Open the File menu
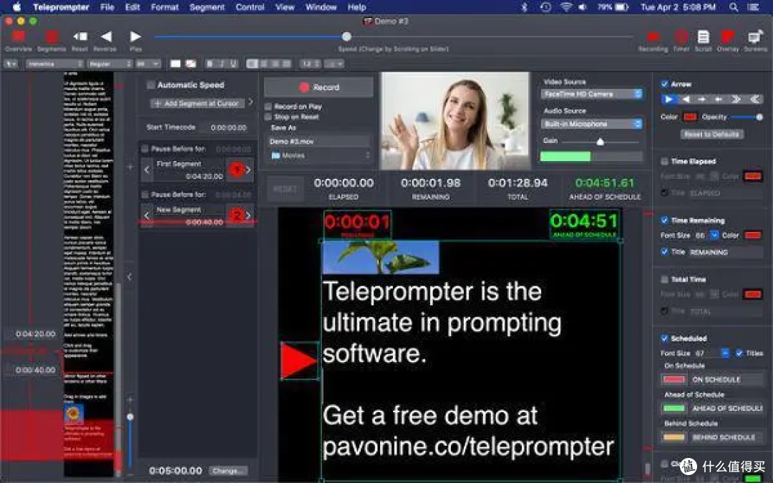The image size is (773, 483). [107, 7]
